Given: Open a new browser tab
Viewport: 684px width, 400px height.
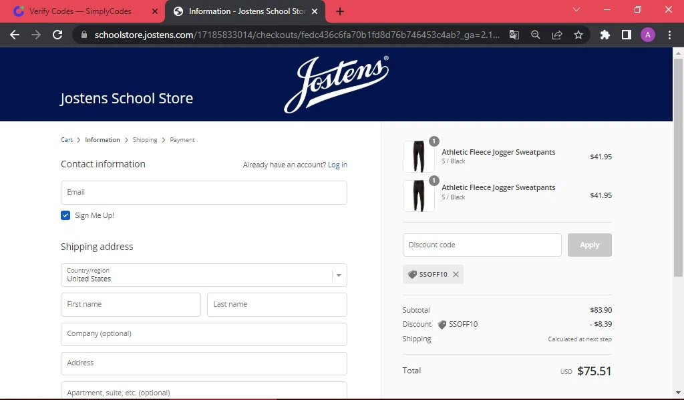Looking at the screenshot, I should pyautogui.click(x=340, y=11).
